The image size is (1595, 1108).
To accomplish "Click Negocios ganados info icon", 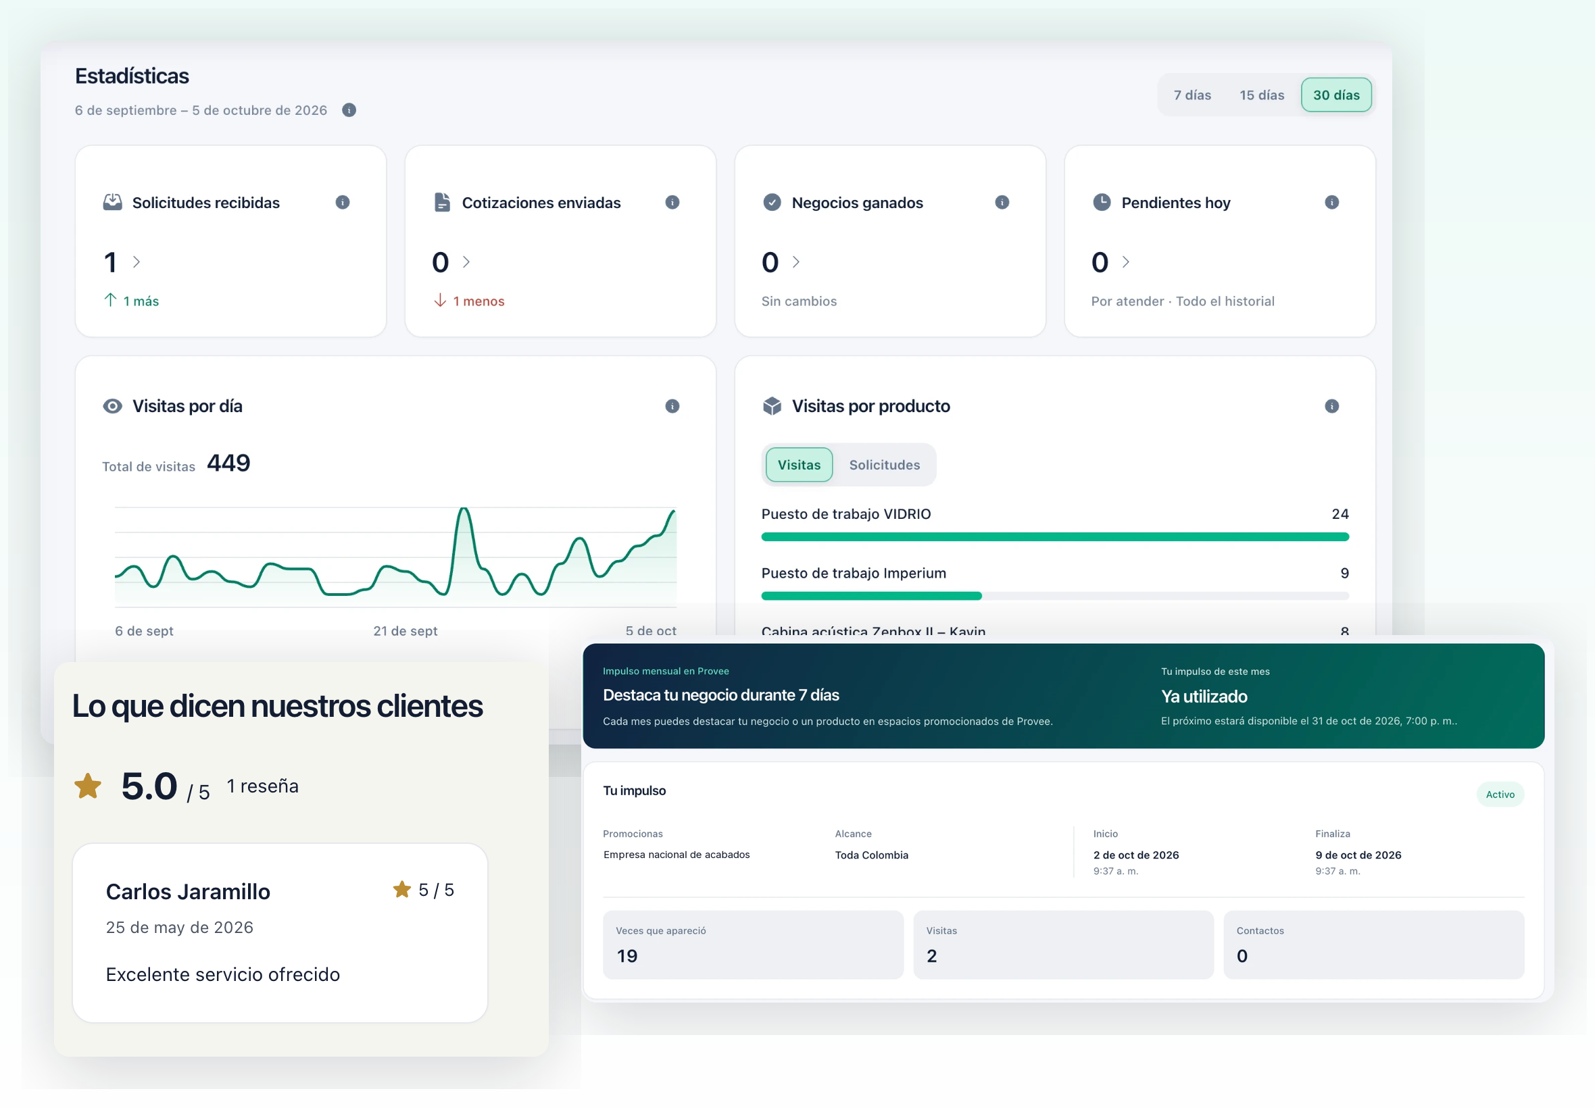I will point(1002,202).
